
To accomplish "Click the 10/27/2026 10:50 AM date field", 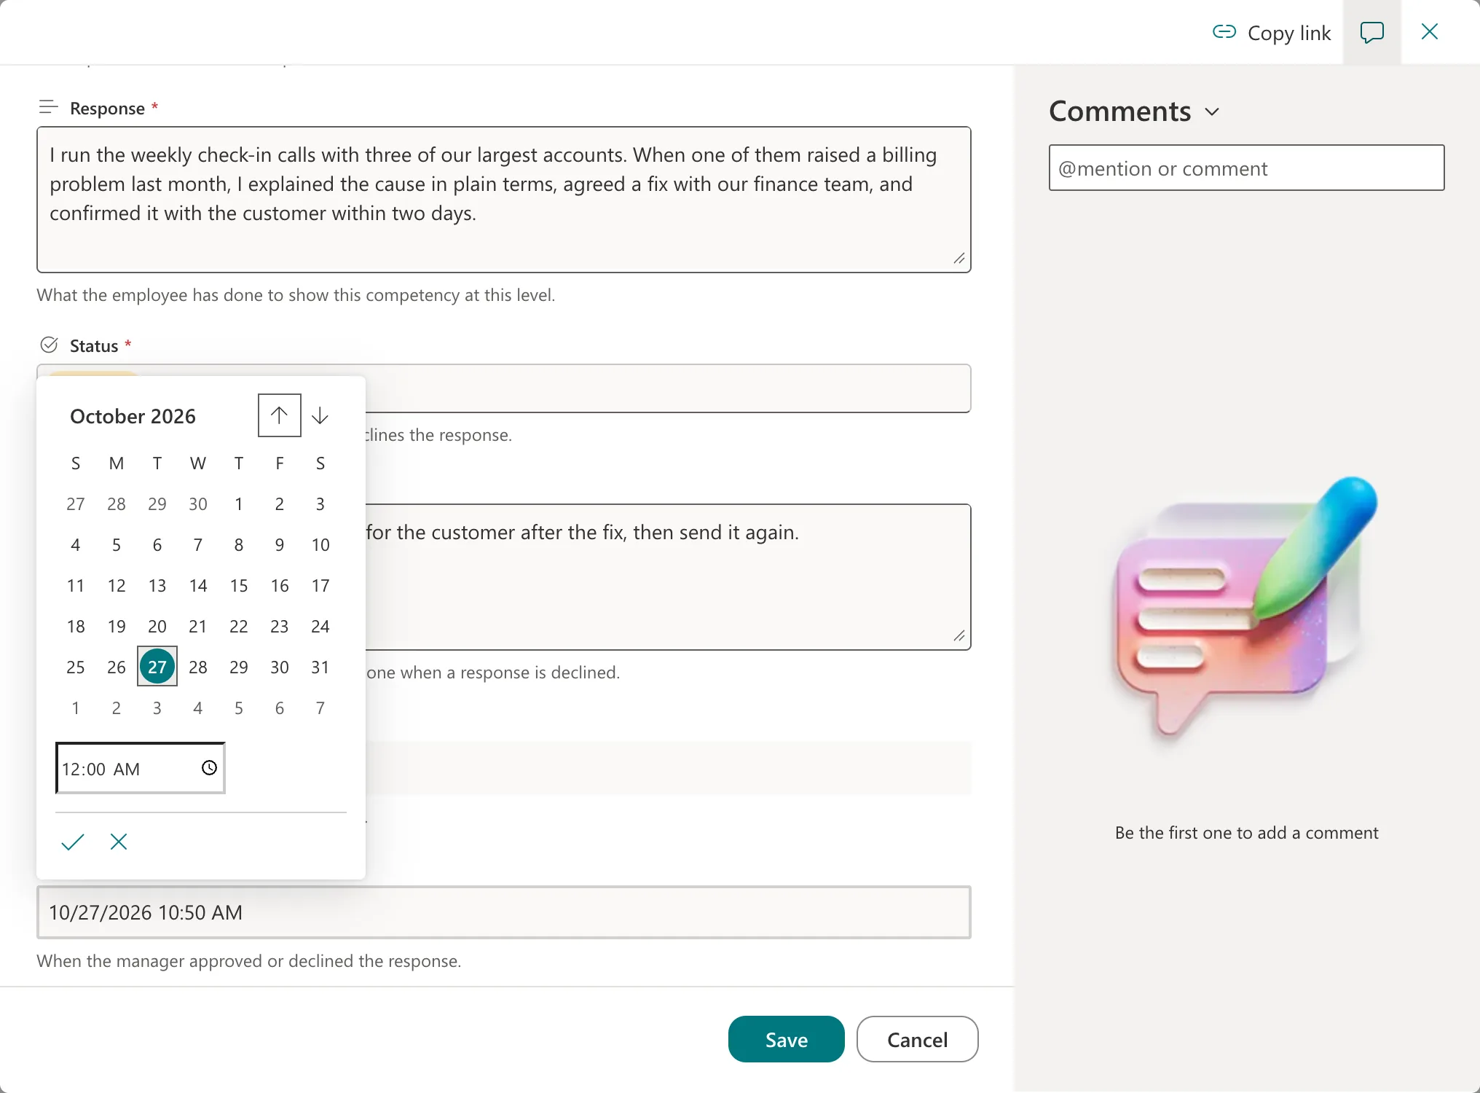I will coord(503,912).
